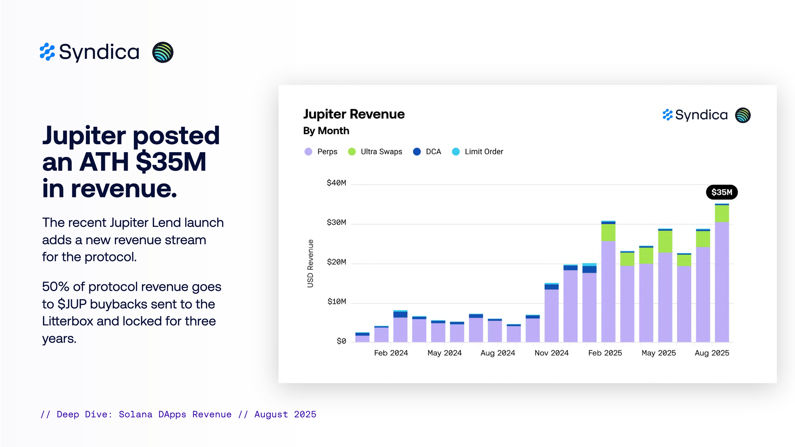This screenshot has width=795, height=447.
Task: Click the tallest bar's purple Perps segment
Action: [x=721, y=282]
